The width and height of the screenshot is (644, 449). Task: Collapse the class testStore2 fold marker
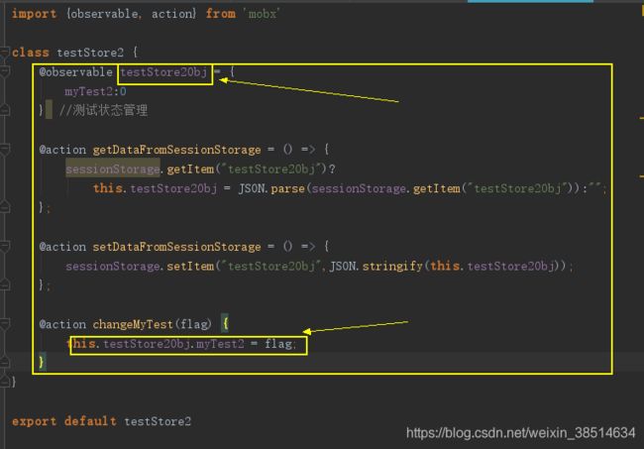(5, 53)
